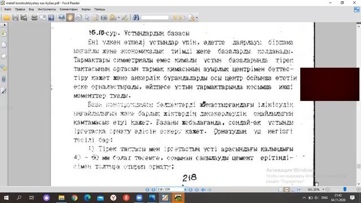
Task: Click into the toolbar search text field
Action: [155, 17]
